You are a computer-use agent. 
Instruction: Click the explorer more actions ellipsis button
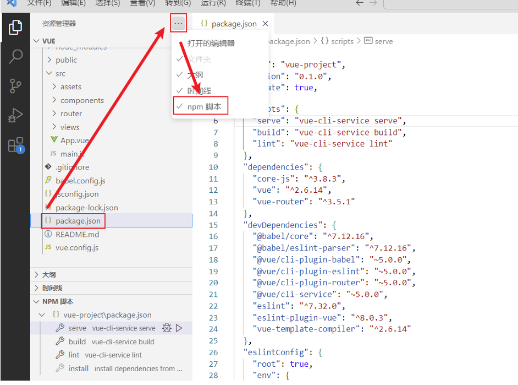pyautogui.click(x=178, y=23)
